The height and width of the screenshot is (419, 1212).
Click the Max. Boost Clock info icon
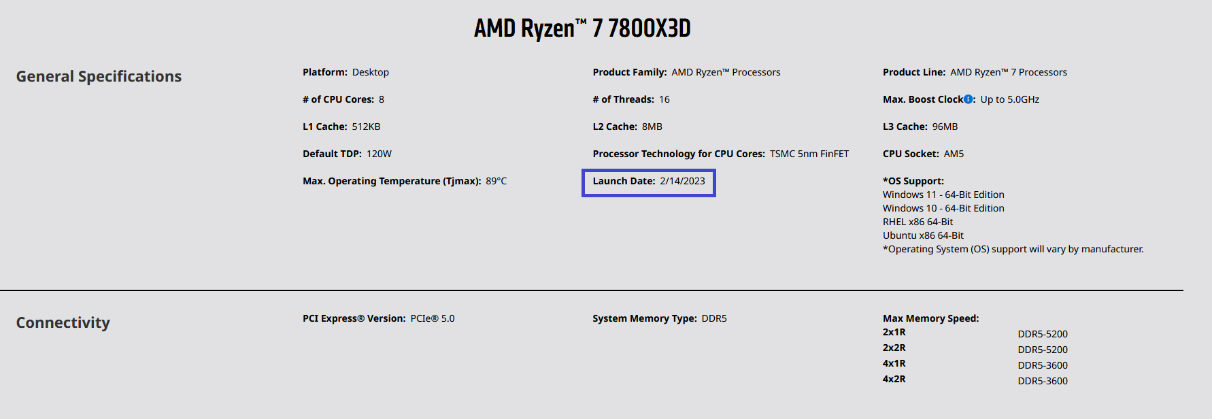point(969,99)
